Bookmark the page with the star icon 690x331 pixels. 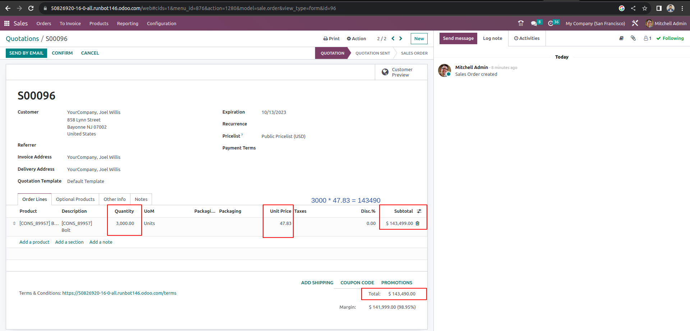click(645, 8)
